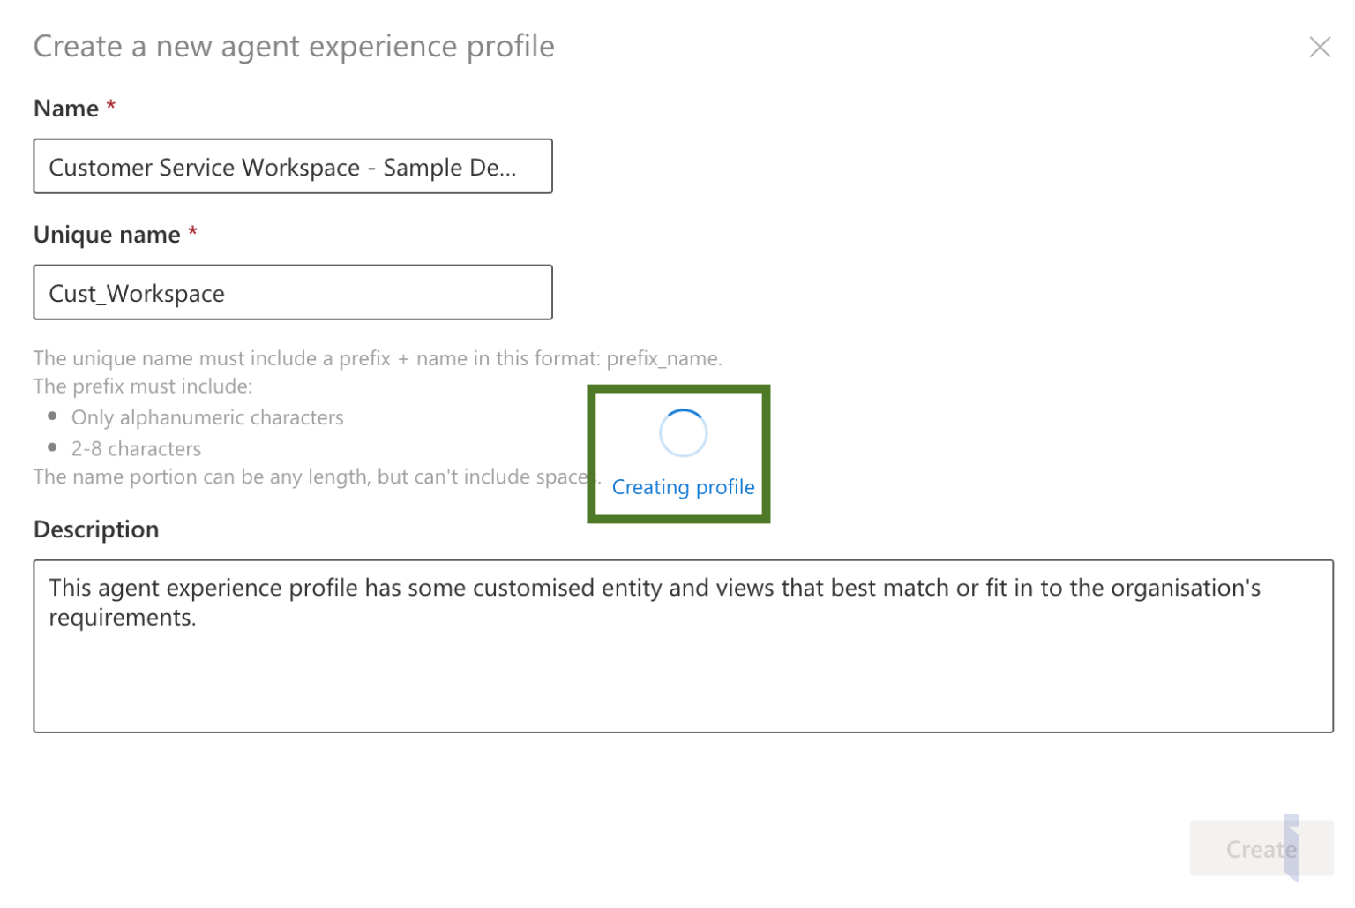The height and width of the screenshot is (908, 1355).
Task: Click the Name field label
Action: [66, 109]
